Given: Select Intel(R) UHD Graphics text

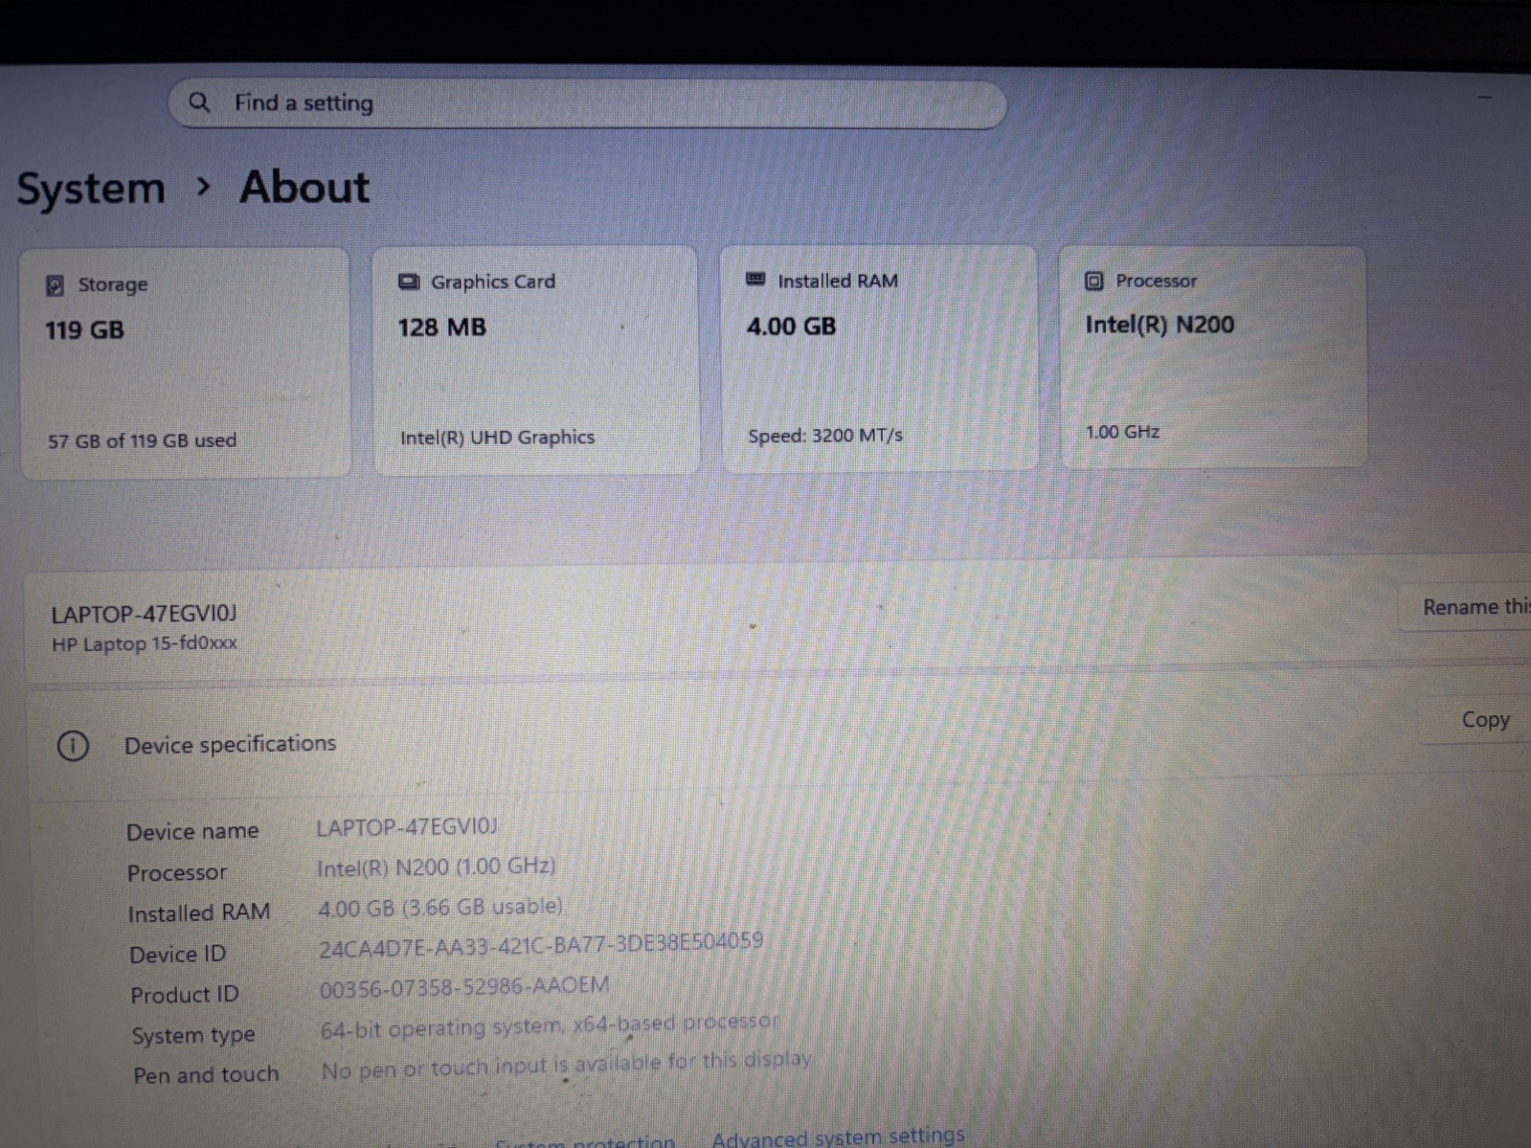Looking at the screenshot, I should [x=497, y=438].
